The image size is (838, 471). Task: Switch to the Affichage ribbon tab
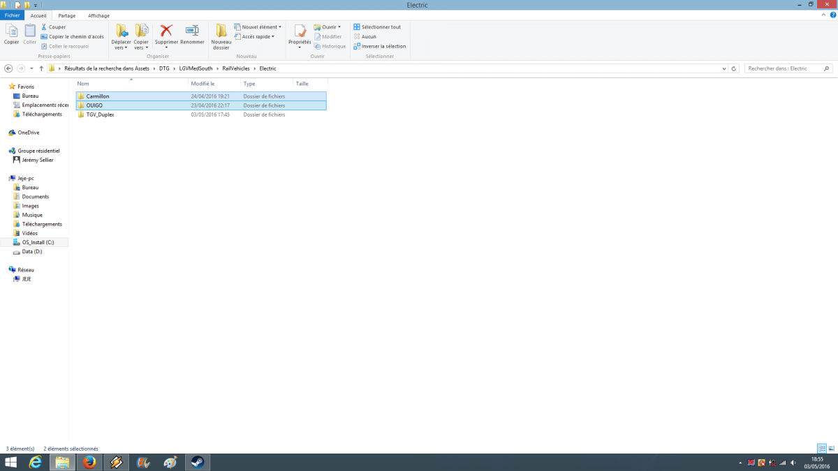tap(98, 15)
